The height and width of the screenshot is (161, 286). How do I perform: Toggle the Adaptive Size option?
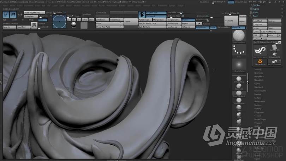156,13
